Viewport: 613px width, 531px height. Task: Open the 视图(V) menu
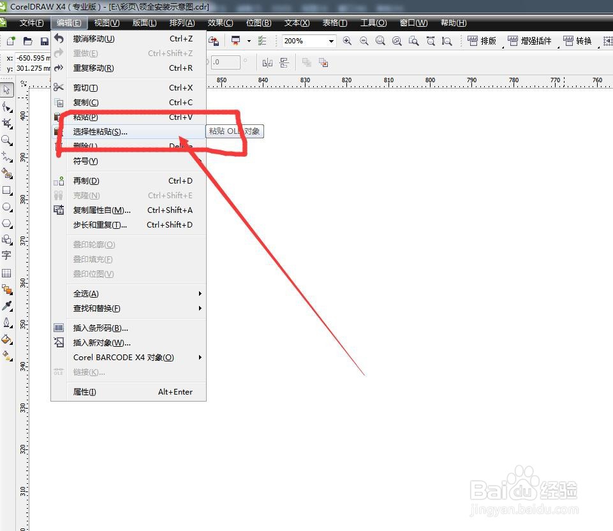click(107, 23)
